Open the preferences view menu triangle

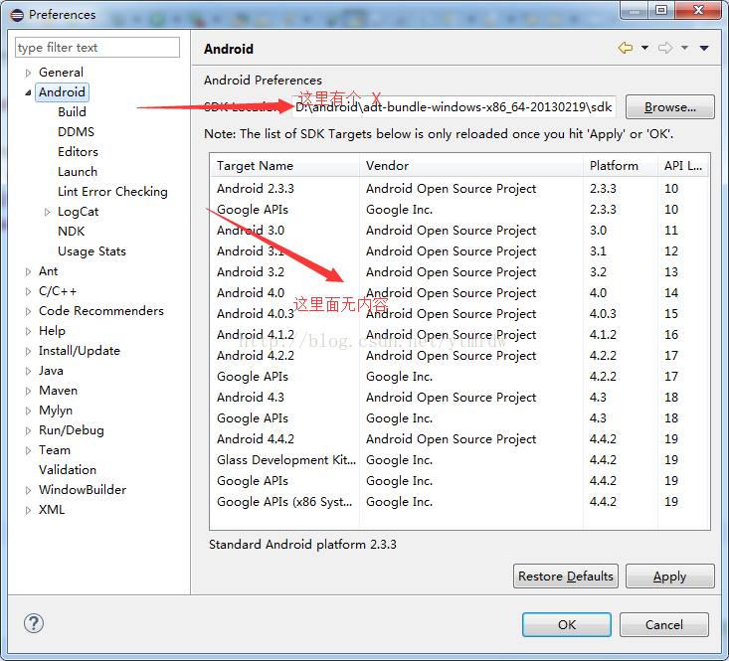(x=704, y=48)
